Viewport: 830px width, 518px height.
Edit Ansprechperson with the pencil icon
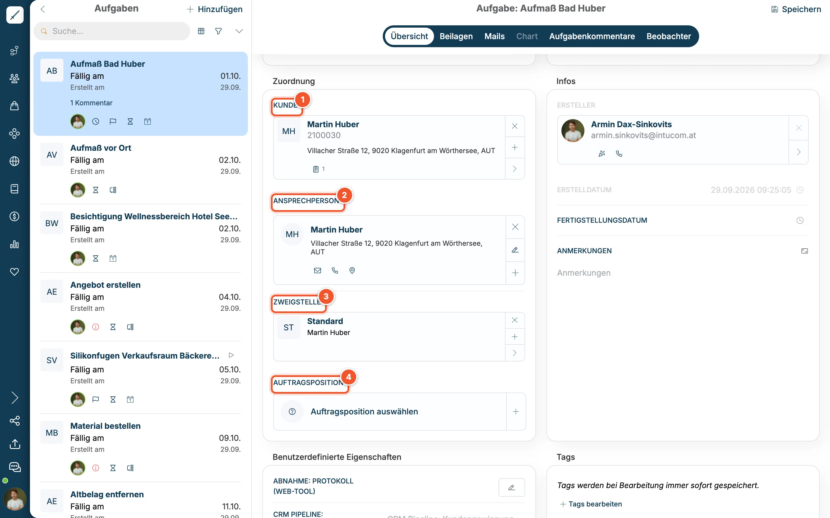click(x=515, y=250)
